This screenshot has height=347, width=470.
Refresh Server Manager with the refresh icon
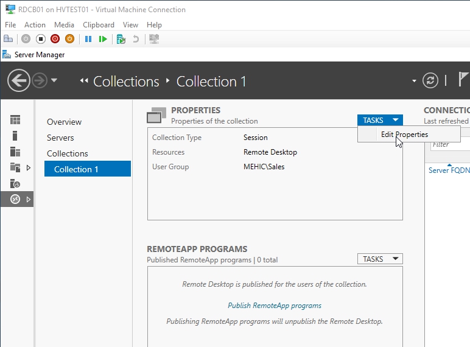[430, 80]
